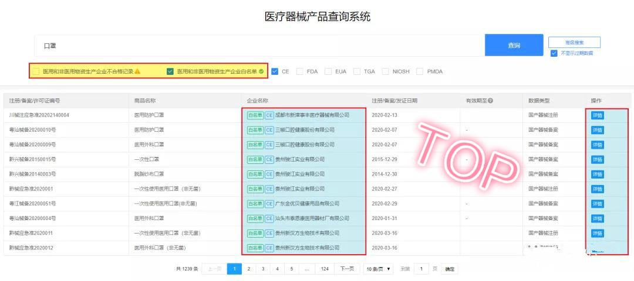This screenshot has width=634, height=281.
Task: Click the CE badge in row 黔械应急准2020011
Action: click(x=269, y=233)
